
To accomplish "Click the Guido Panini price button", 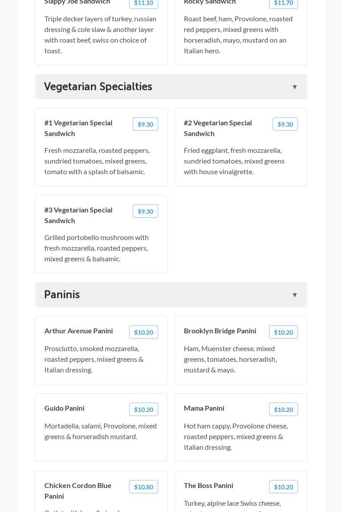I will (x=143, y=410).
